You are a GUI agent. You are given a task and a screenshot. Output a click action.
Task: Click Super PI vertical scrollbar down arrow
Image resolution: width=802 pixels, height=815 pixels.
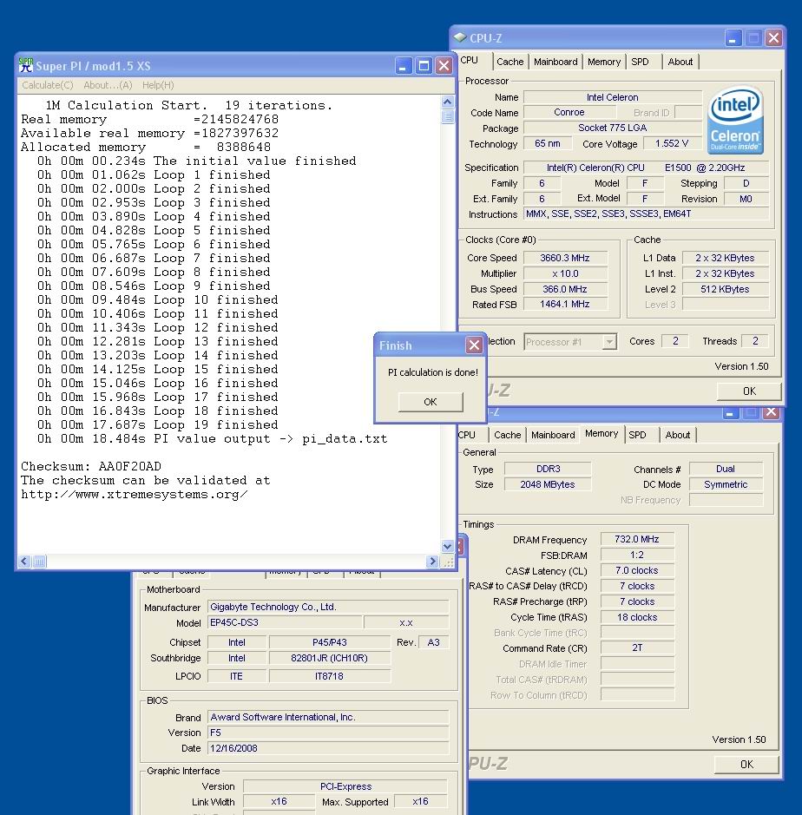pyautogui.click(x=448, y=546)
